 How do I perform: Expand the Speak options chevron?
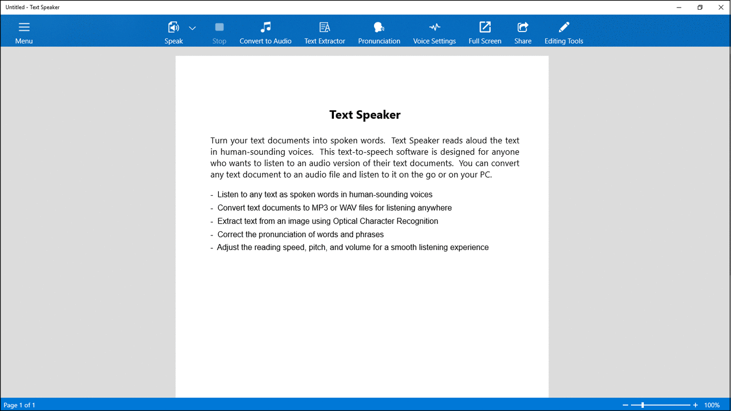point(193,28)
